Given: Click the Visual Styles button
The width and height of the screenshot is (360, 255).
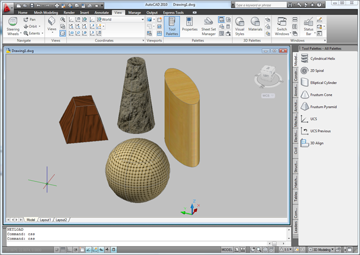Looking at the screenshot, I should click(240, 26).
